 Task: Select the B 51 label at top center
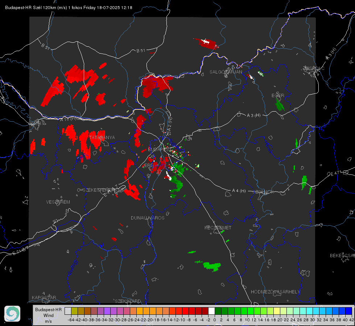(x=141, y=51)
